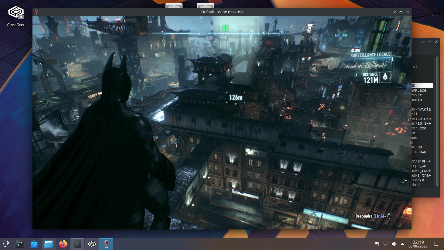
Task: Click the date 03/06/2023 in the panel
Action: click(x=418, y=246)
